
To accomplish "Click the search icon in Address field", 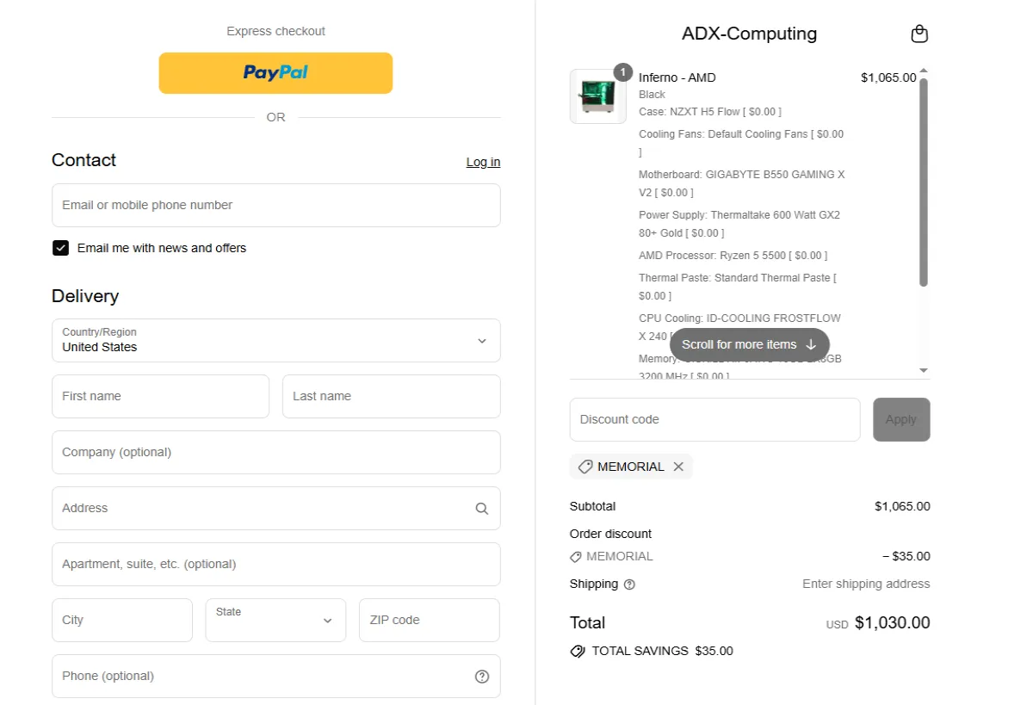I will (482, 509).
